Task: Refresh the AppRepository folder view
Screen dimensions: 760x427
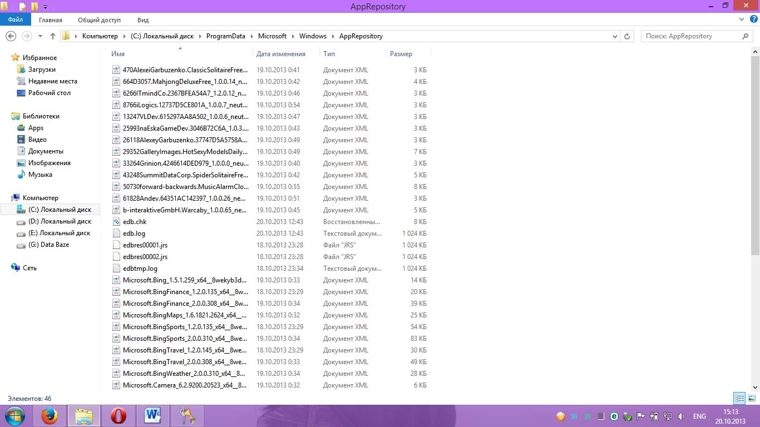Action: (x=628, y=36)
